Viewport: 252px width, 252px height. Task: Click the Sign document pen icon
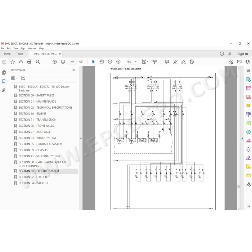pos(184,62)
